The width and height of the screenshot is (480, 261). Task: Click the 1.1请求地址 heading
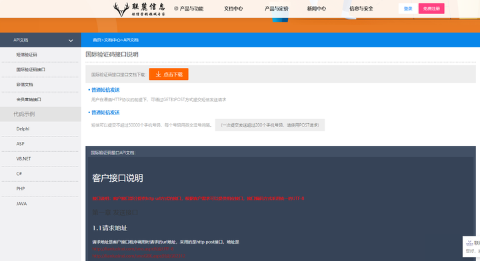point(109,228)
